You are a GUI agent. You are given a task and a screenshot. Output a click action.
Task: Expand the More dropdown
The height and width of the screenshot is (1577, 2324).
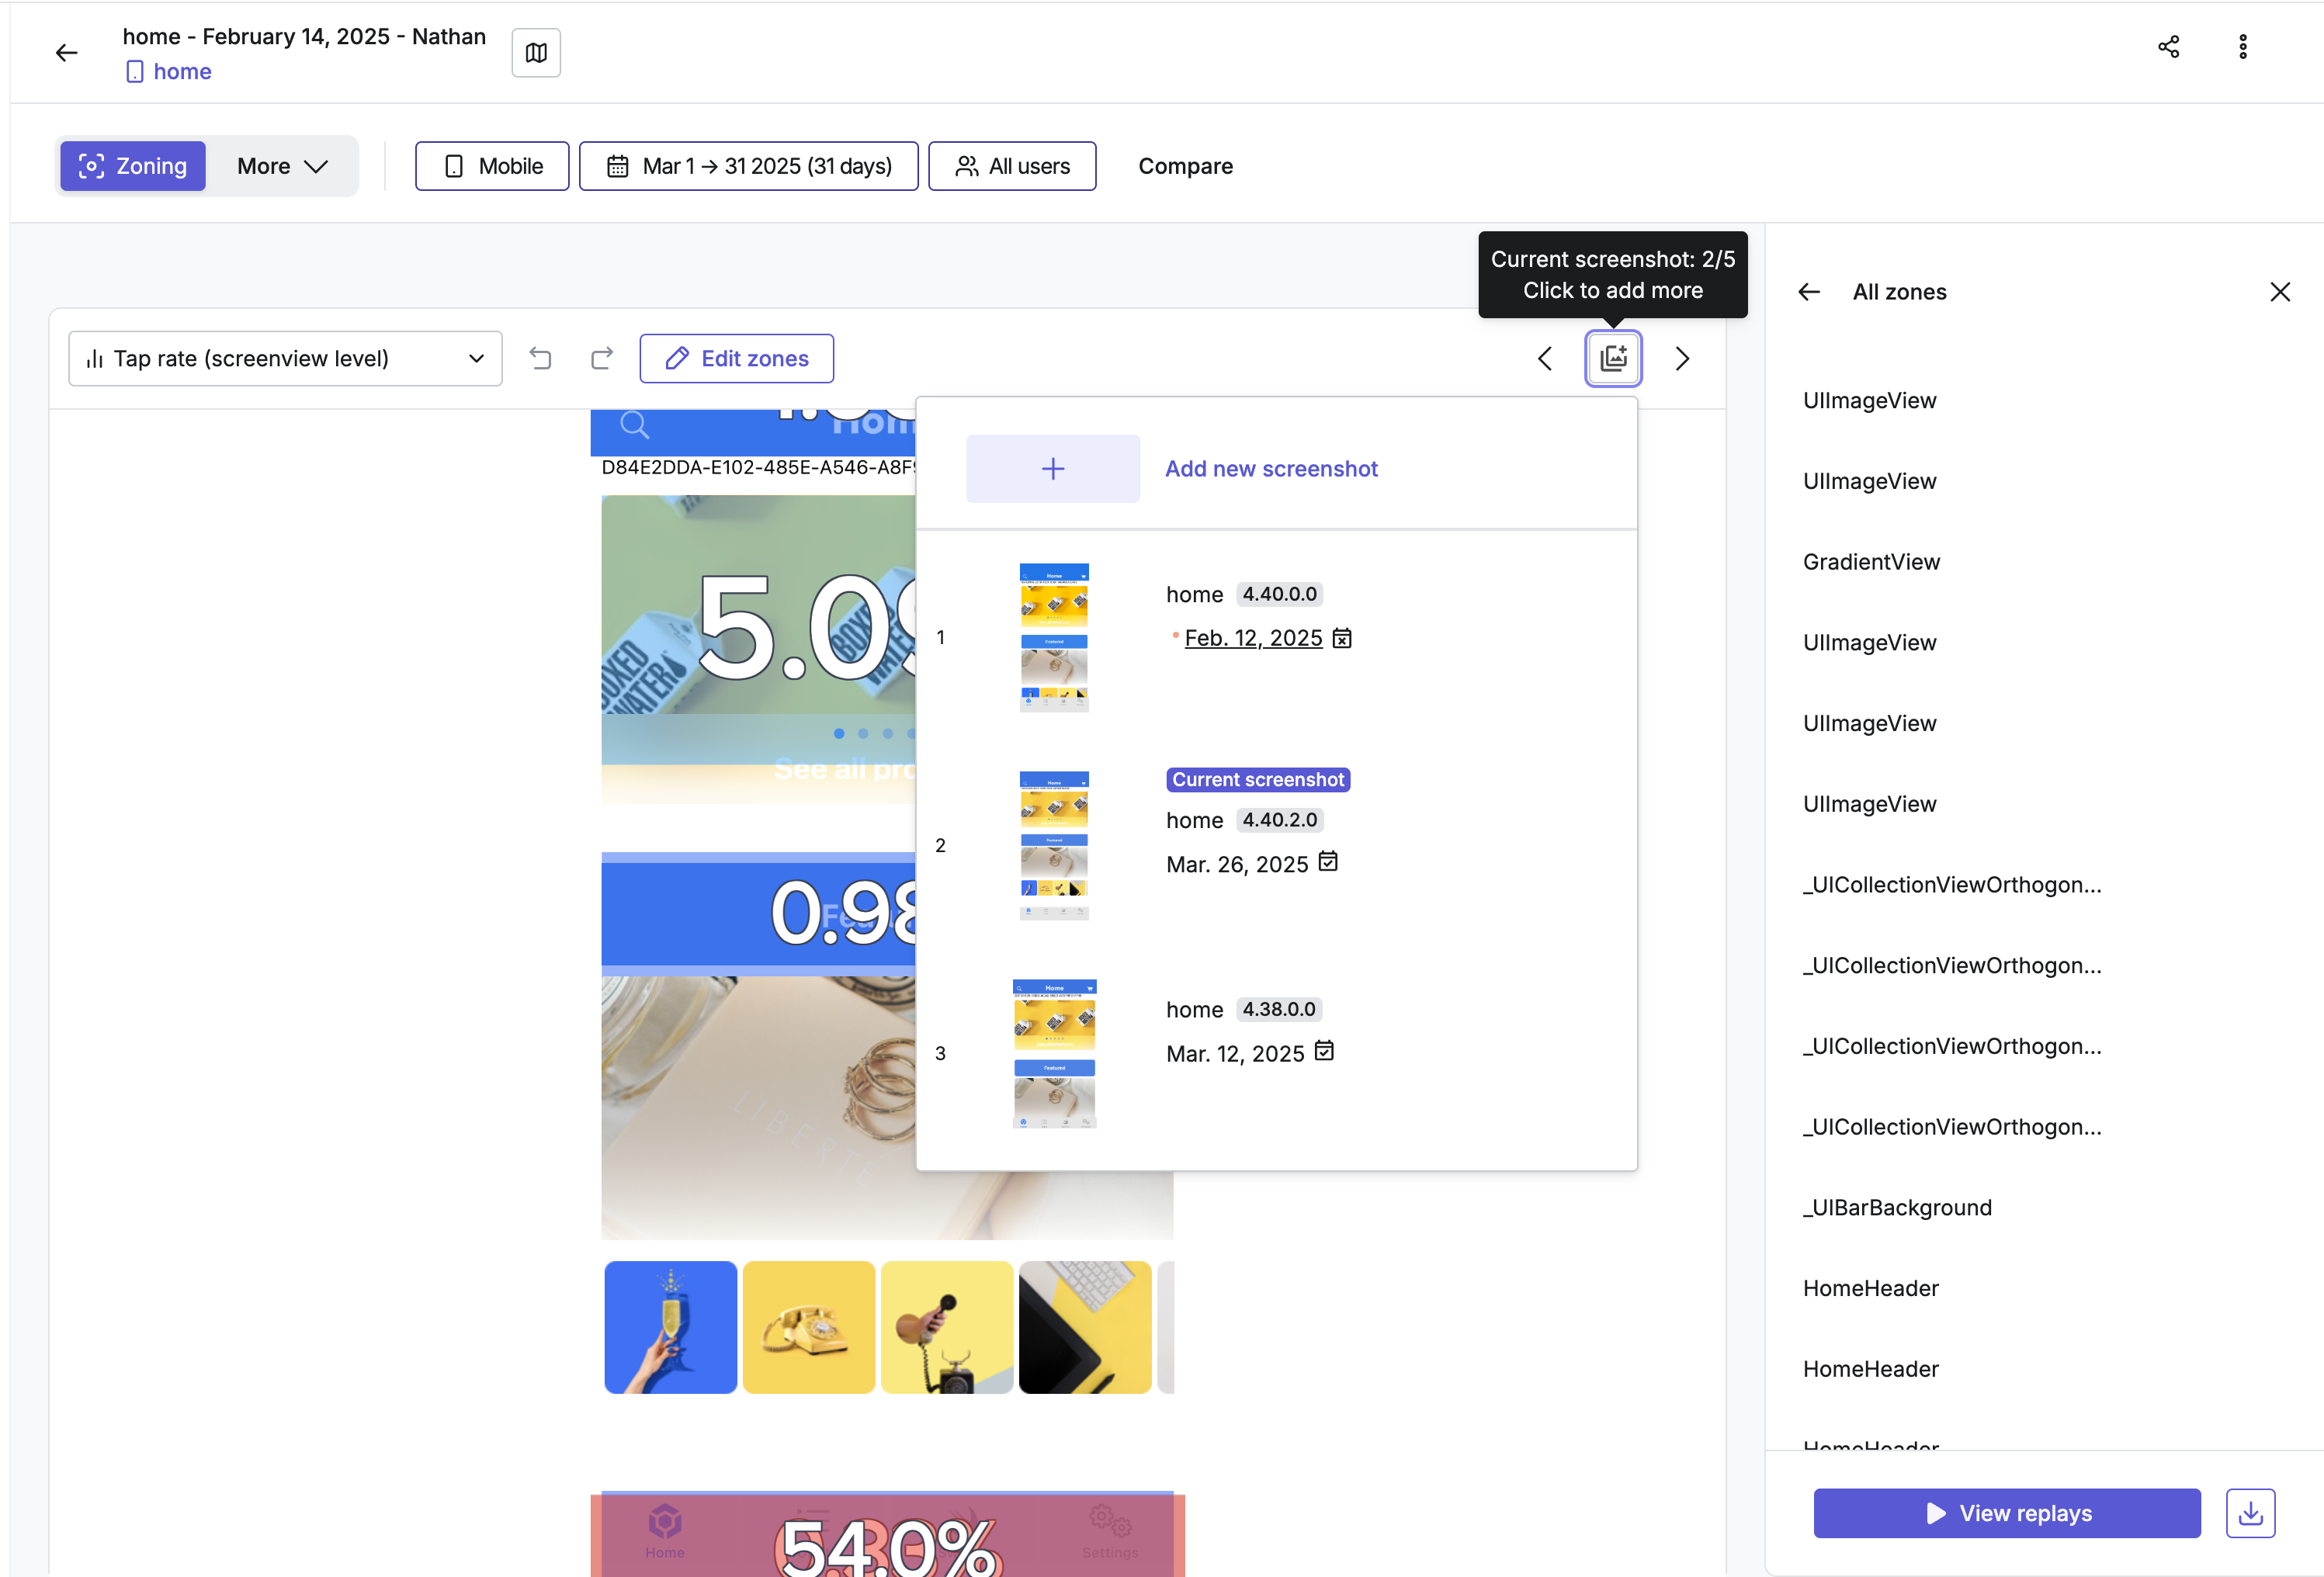(x=282, y=166)
